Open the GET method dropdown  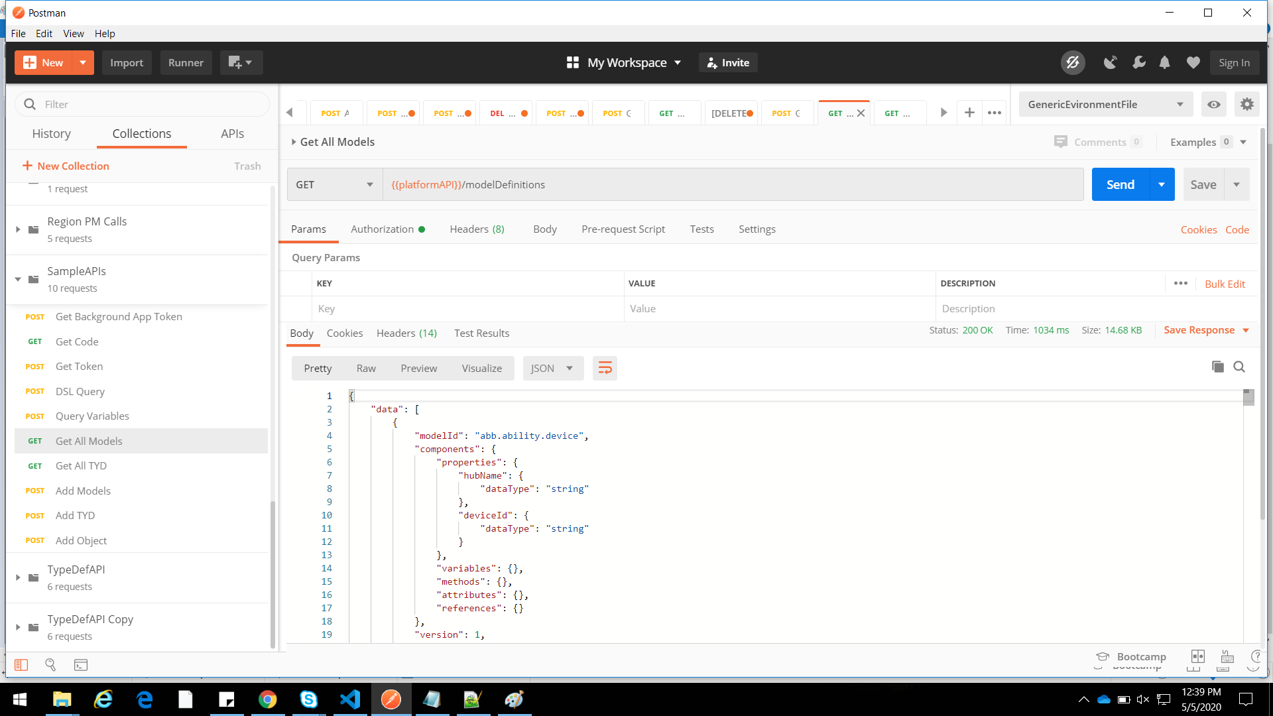334,185
